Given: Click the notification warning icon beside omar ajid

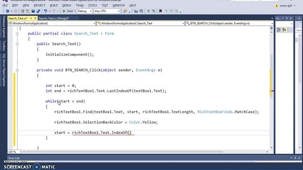Looking at the screenshot, I should pos(276,6).
